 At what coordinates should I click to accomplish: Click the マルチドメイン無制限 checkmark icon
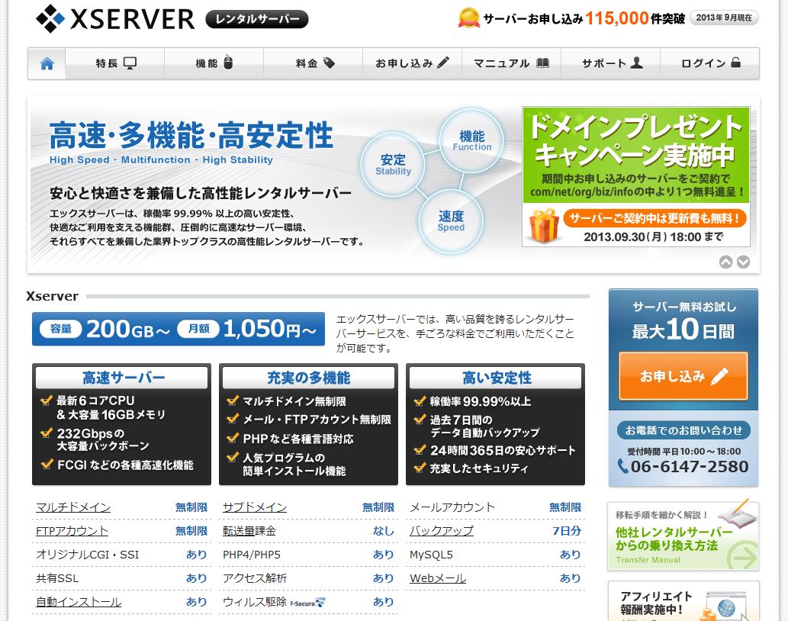pos(233,401)
